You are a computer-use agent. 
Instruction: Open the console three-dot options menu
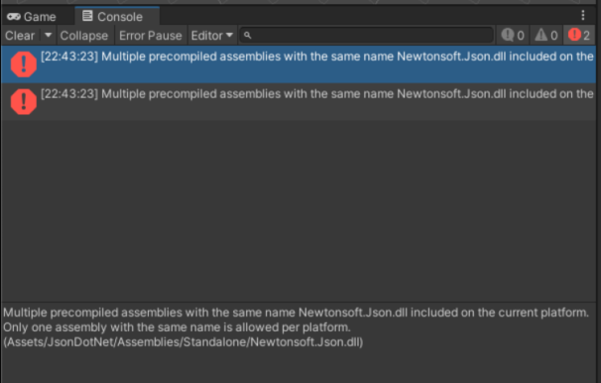583,15
